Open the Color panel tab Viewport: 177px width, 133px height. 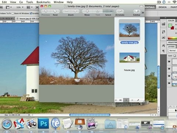[171, 21]
